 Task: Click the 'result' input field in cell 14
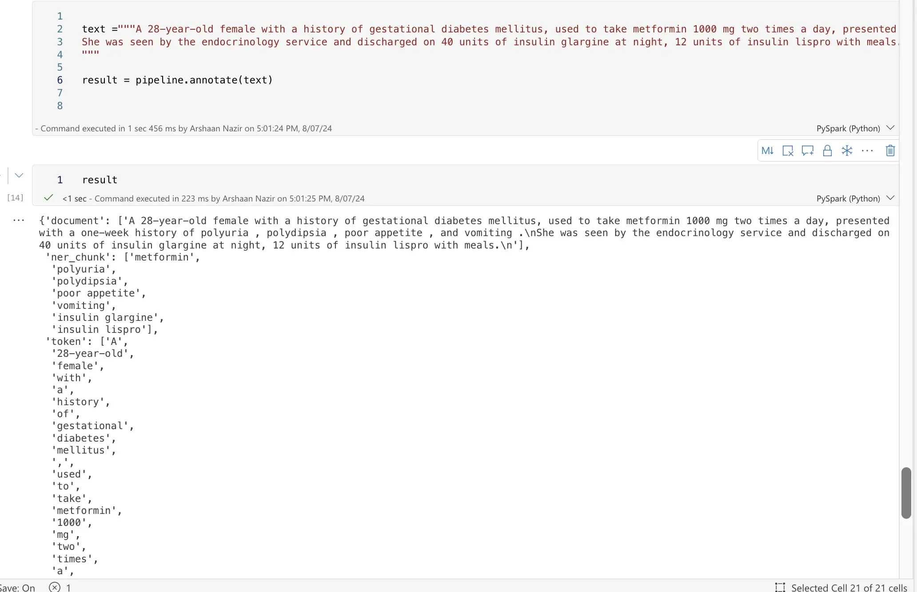point(100,179)
